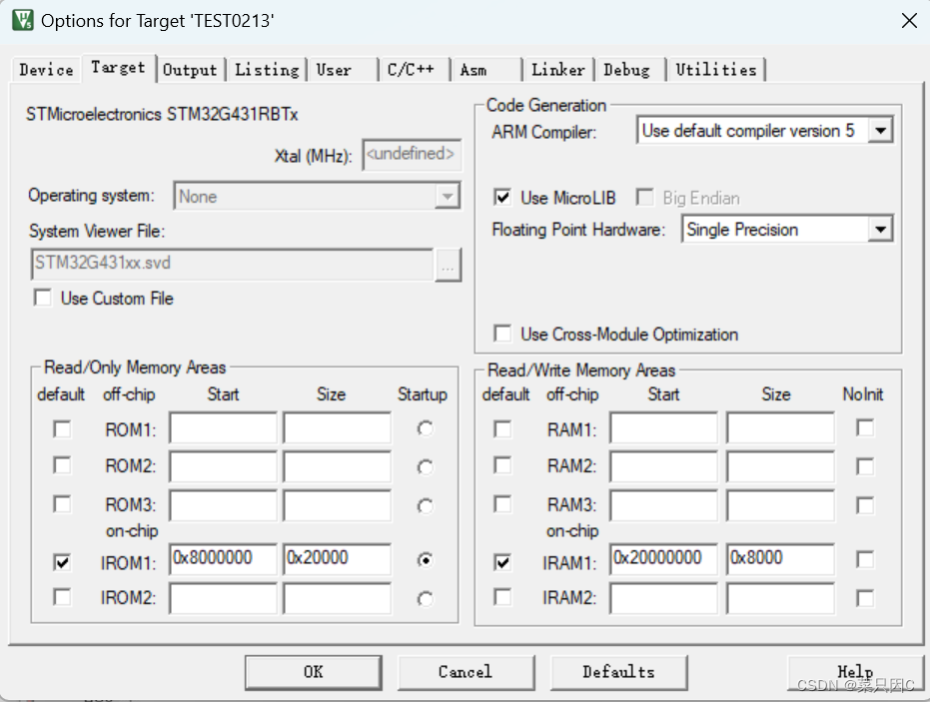Image resolution: width=930 pixels, height=702 pixels.
Task: Enable NoInit for RAM1
Action: (865, 428)
